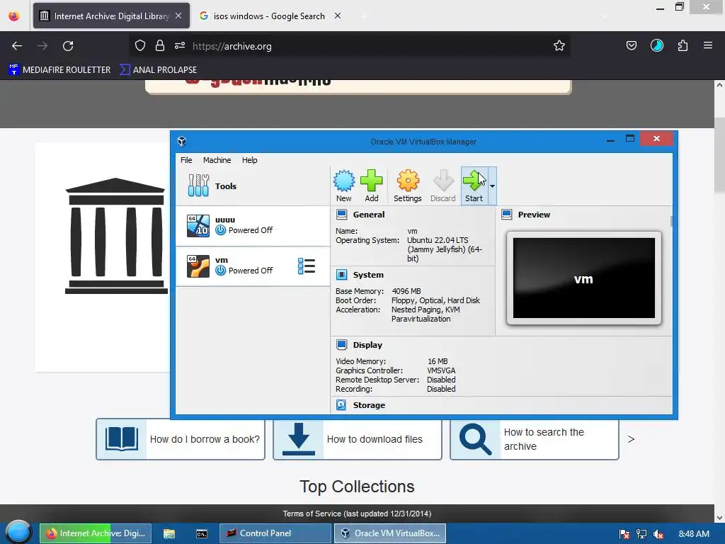Switch to Internet Archive browser tab
The height and width of the screenshot is (544, 725).
(x=111, y=16)
